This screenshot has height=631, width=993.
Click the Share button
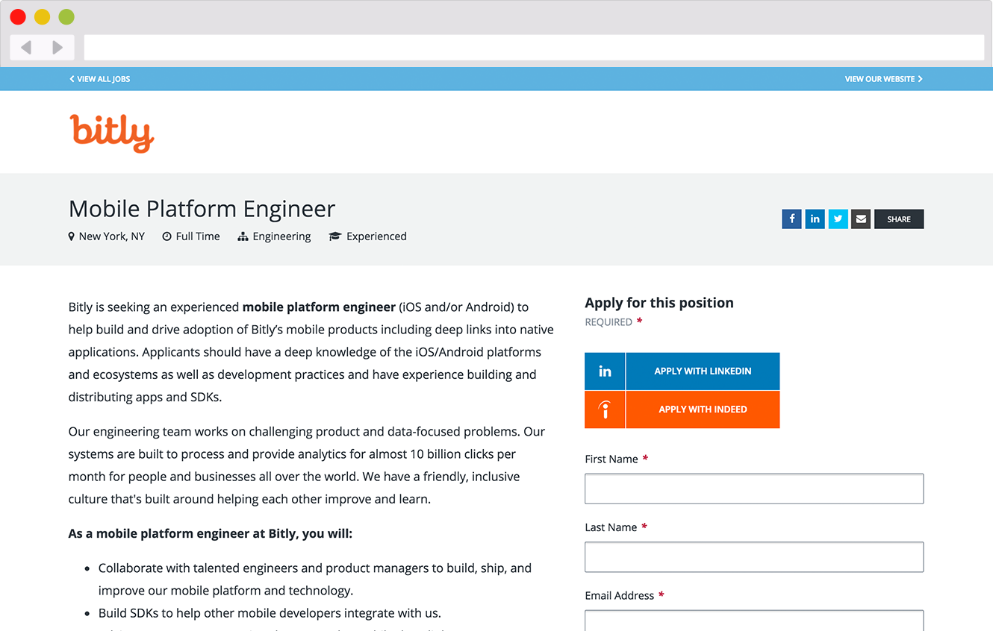pyautogui.click(x=899, y=219)
